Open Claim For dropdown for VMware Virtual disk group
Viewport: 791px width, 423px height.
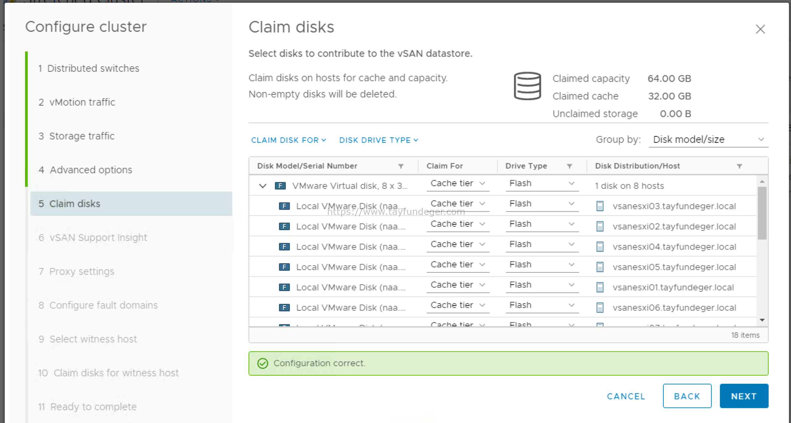tap(458, 184)
